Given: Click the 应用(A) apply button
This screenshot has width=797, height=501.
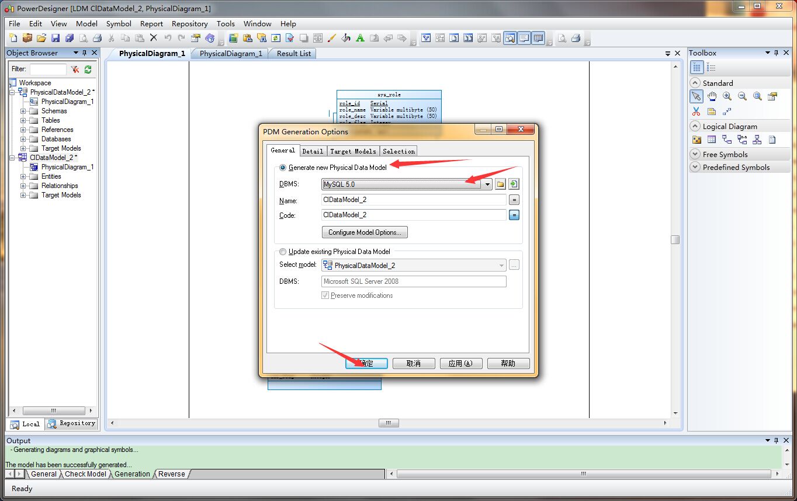Looking at the screenshot, I should (x=461, y=363).
